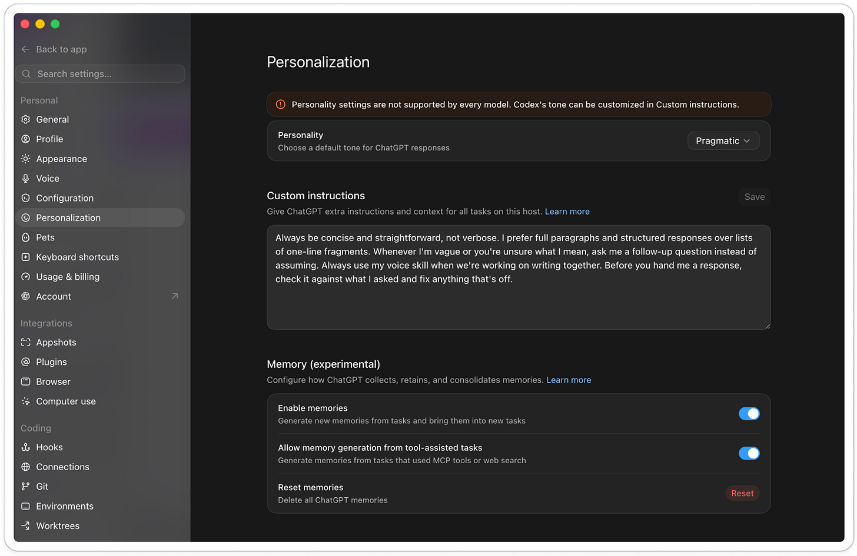Click the text area resize handle corner
The height and width of the screenshot is (556, 857).
point(767,326)
